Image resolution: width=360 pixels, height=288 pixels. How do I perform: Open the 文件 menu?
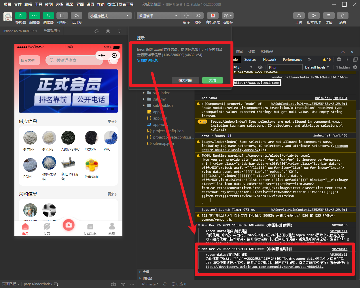[x=18, y=4]
